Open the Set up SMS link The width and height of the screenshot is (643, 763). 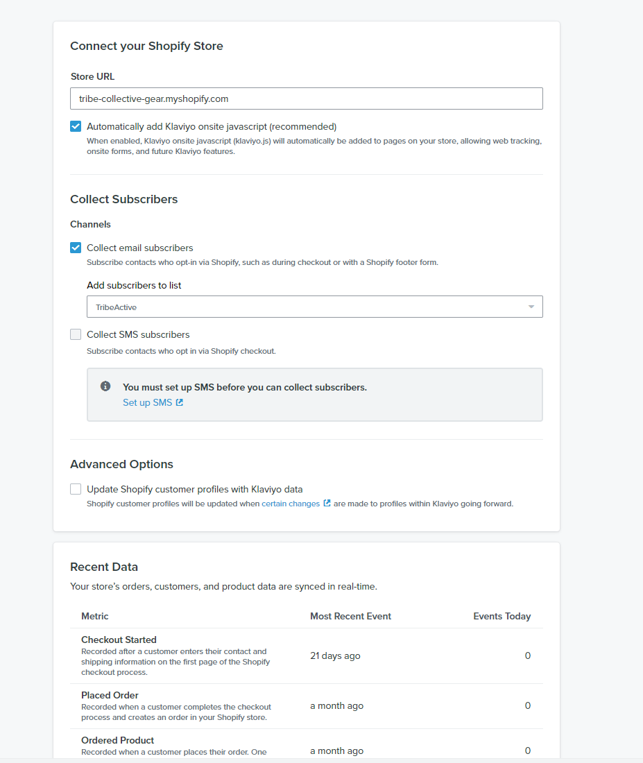tap(148, 402)
